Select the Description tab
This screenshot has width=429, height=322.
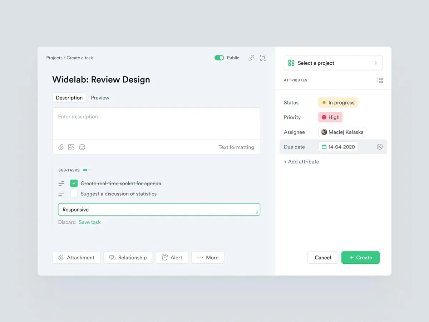69,98
